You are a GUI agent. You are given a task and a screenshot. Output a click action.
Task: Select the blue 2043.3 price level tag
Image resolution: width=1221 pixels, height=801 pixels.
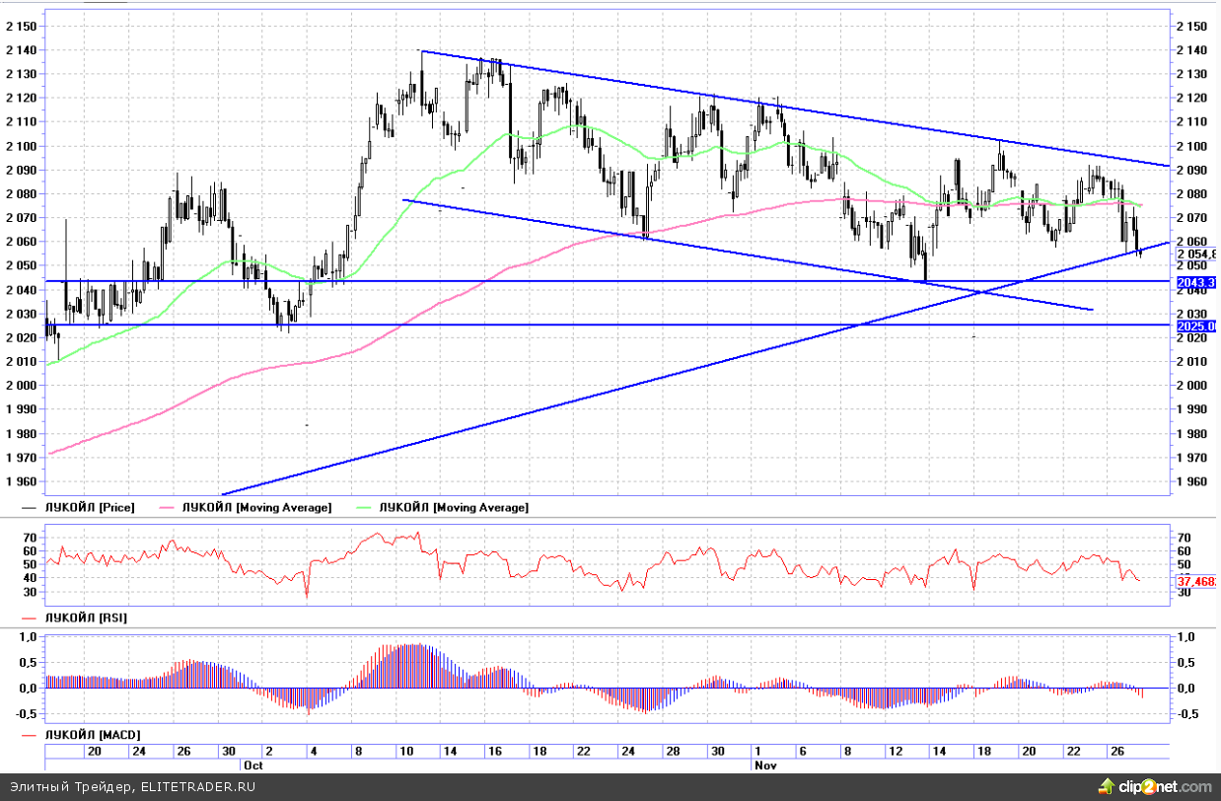(x=1196, y=282)
